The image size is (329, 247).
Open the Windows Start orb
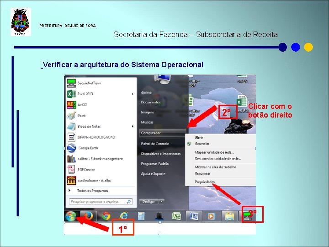coord(71,216)
